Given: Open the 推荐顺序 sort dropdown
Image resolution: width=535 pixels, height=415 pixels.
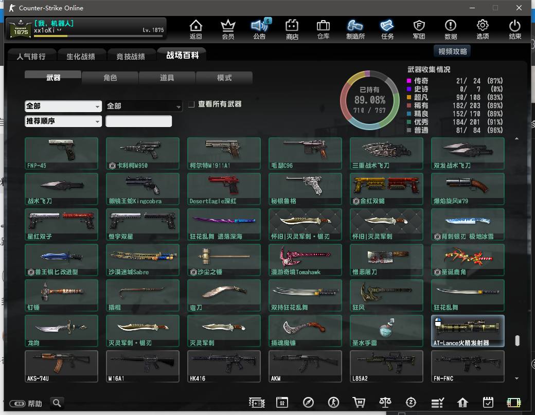Looking at the screenshot, I should [63, 121].
